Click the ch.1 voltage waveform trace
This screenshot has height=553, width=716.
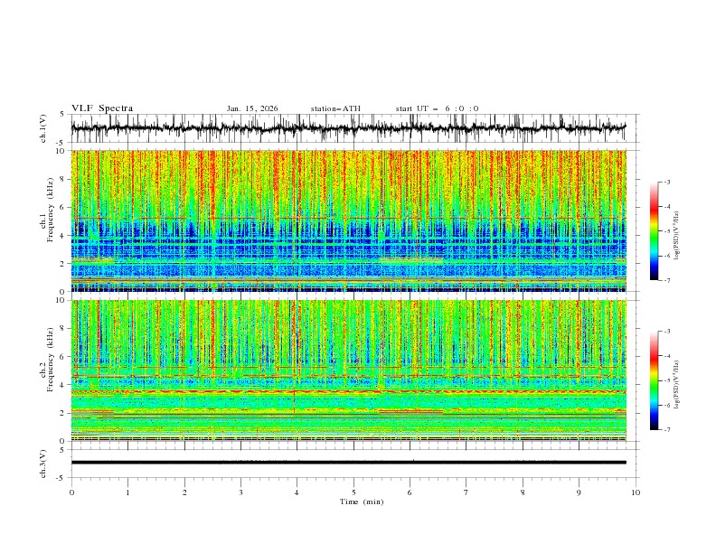(348, 128)
